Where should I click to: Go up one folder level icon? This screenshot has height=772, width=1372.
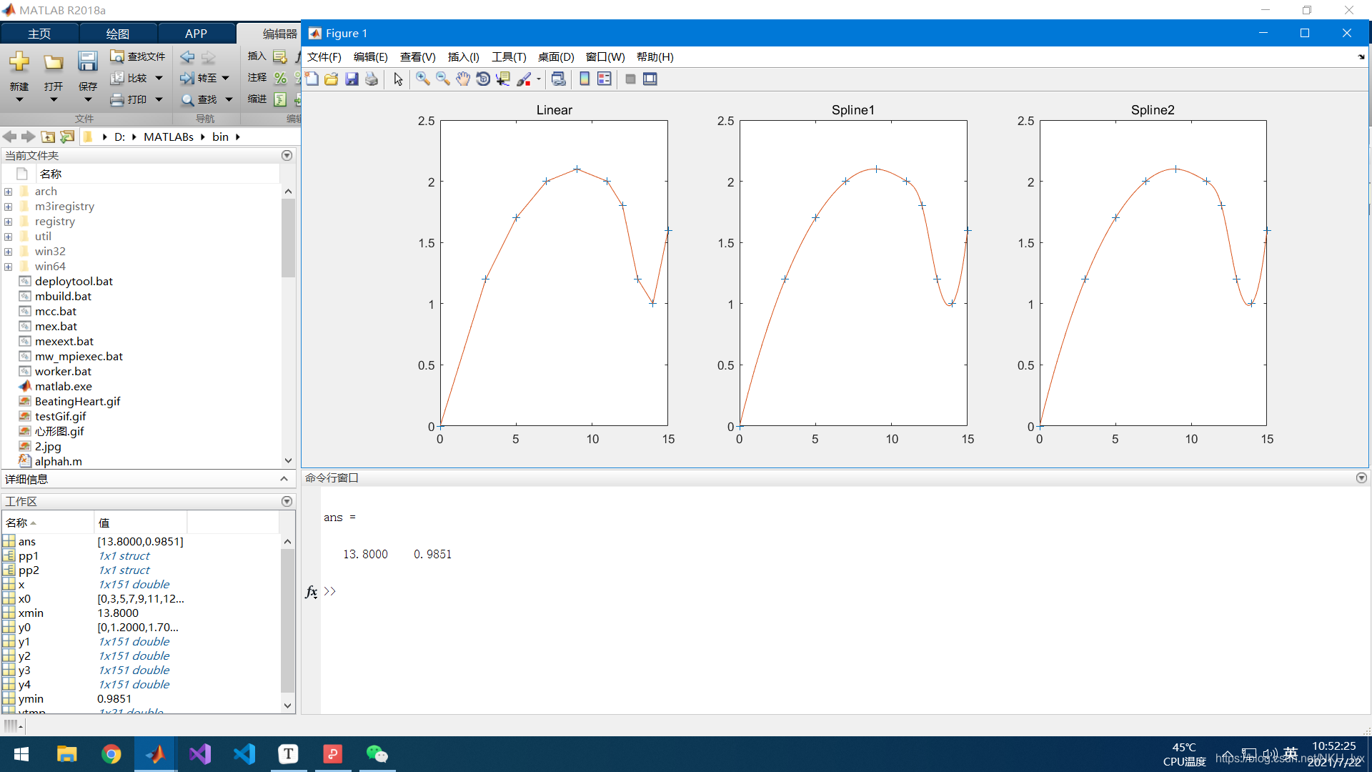(x=48, y=137)
